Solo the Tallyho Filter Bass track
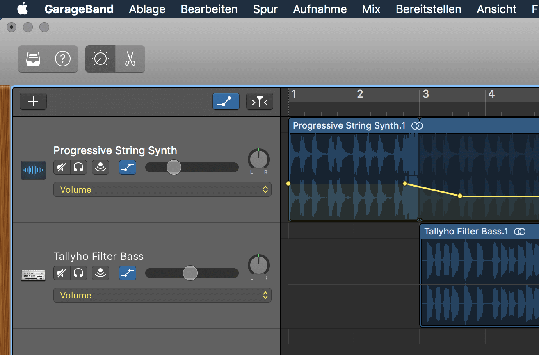Screen dimensions: 539x355 pyautogui.click(x=78, y=273)
